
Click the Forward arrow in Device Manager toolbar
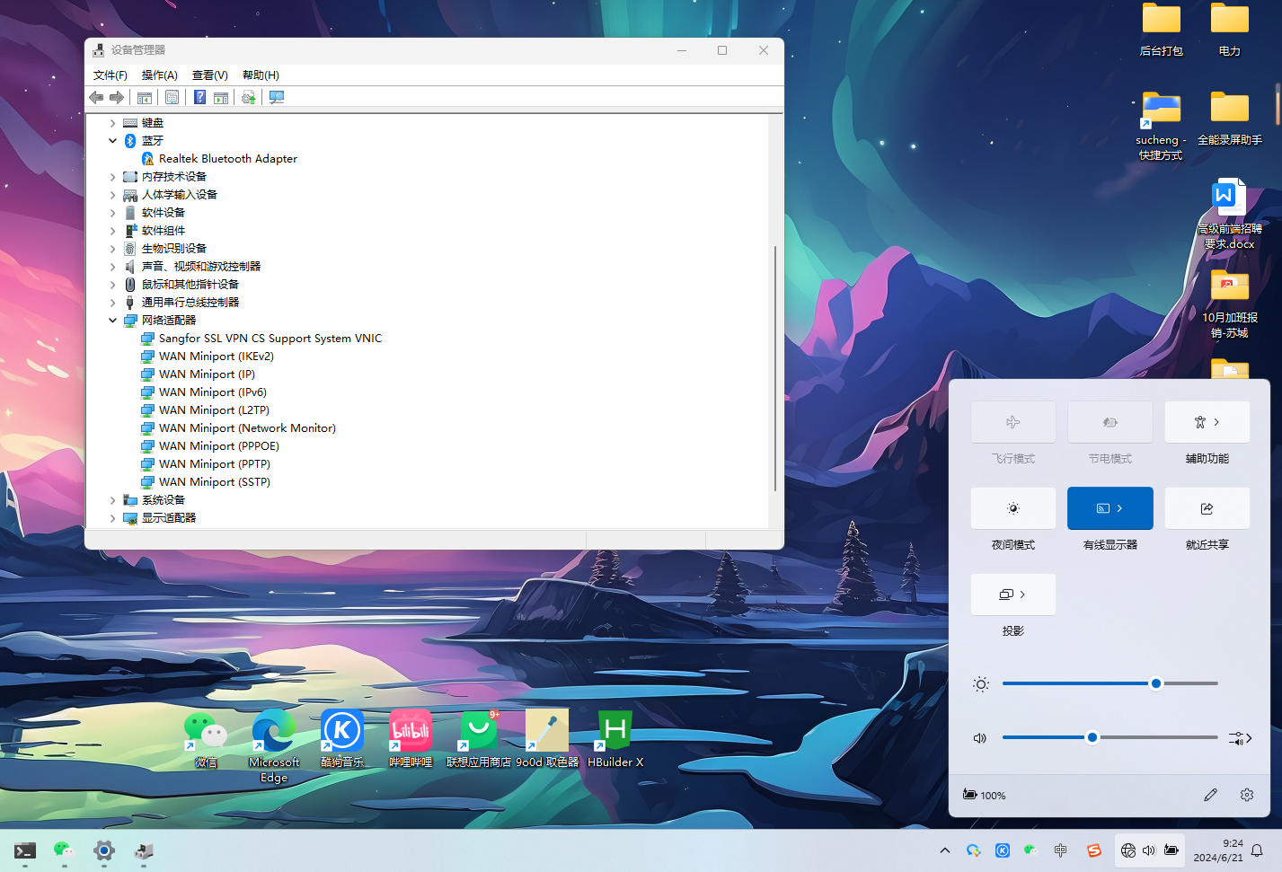(117, 97)
